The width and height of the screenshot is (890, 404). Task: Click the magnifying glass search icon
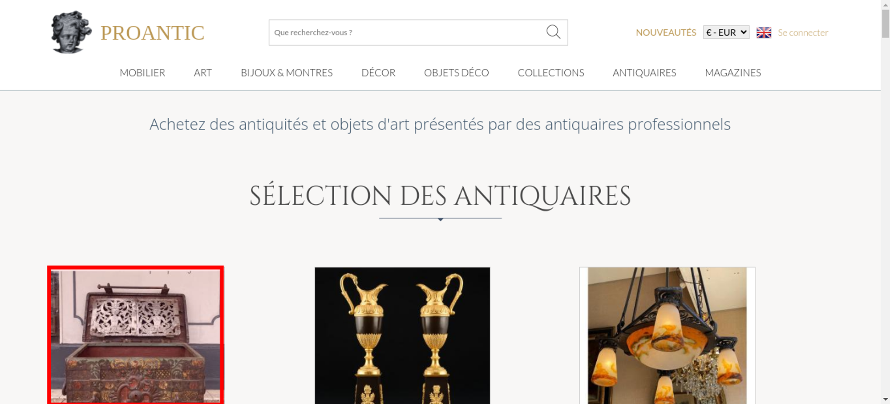(x=553, y=32)
